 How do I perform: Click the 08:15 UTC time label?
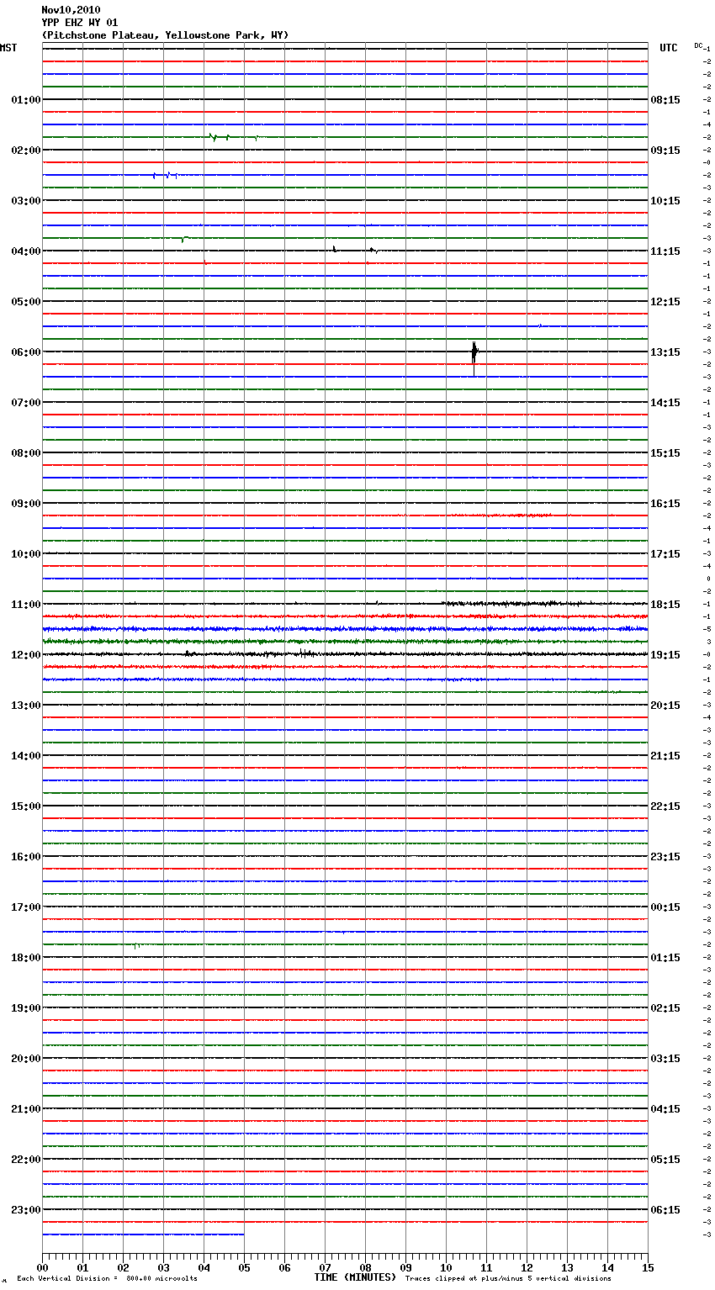665,100
